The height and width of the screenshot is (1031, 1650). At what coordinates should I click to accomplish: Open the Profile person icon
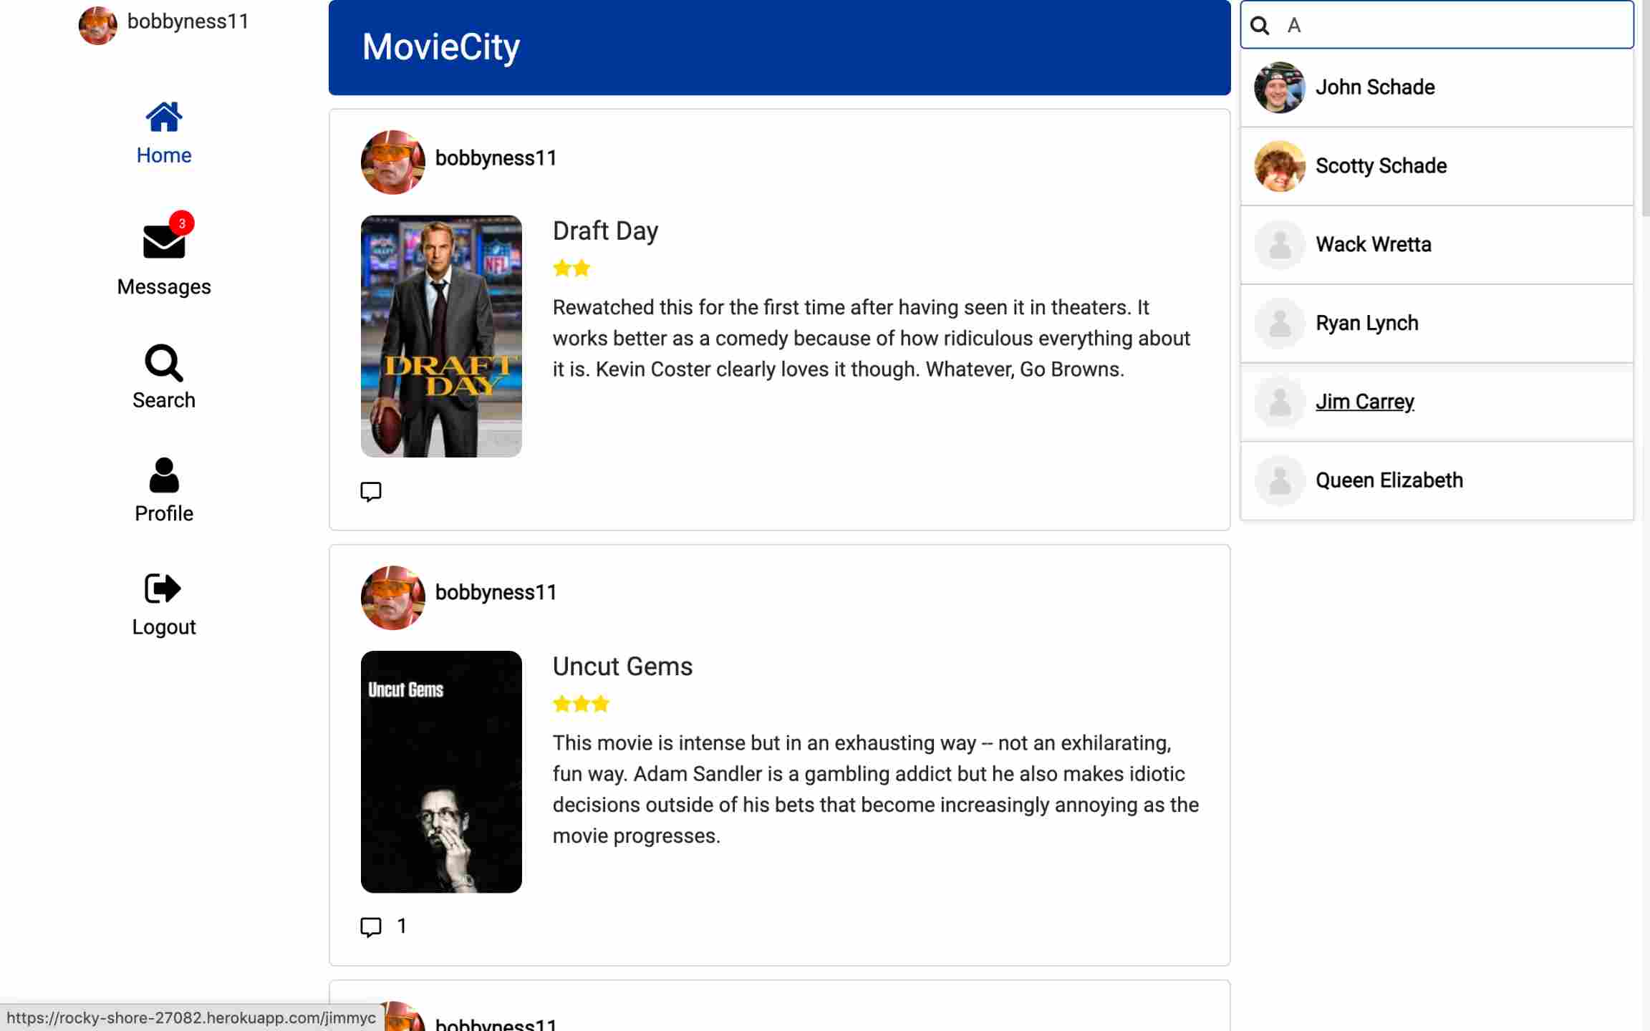(163, 475)
